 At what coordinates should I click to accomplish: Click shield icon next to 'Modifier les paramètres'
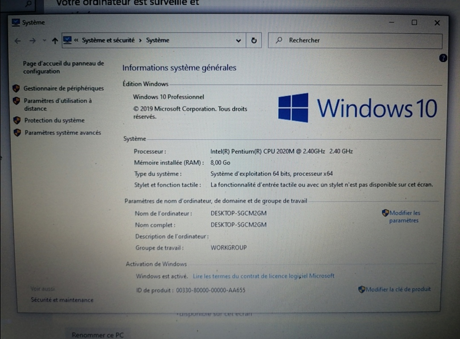tap(385, 213)
